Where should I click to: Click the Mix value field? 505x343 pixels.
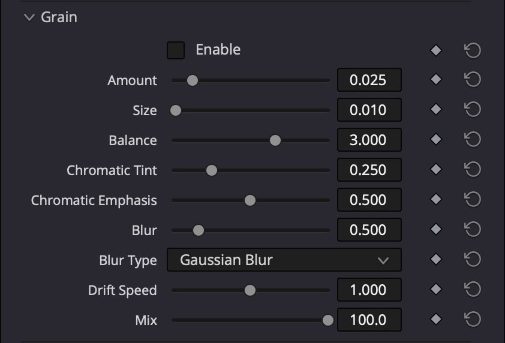tap(369, 320)
